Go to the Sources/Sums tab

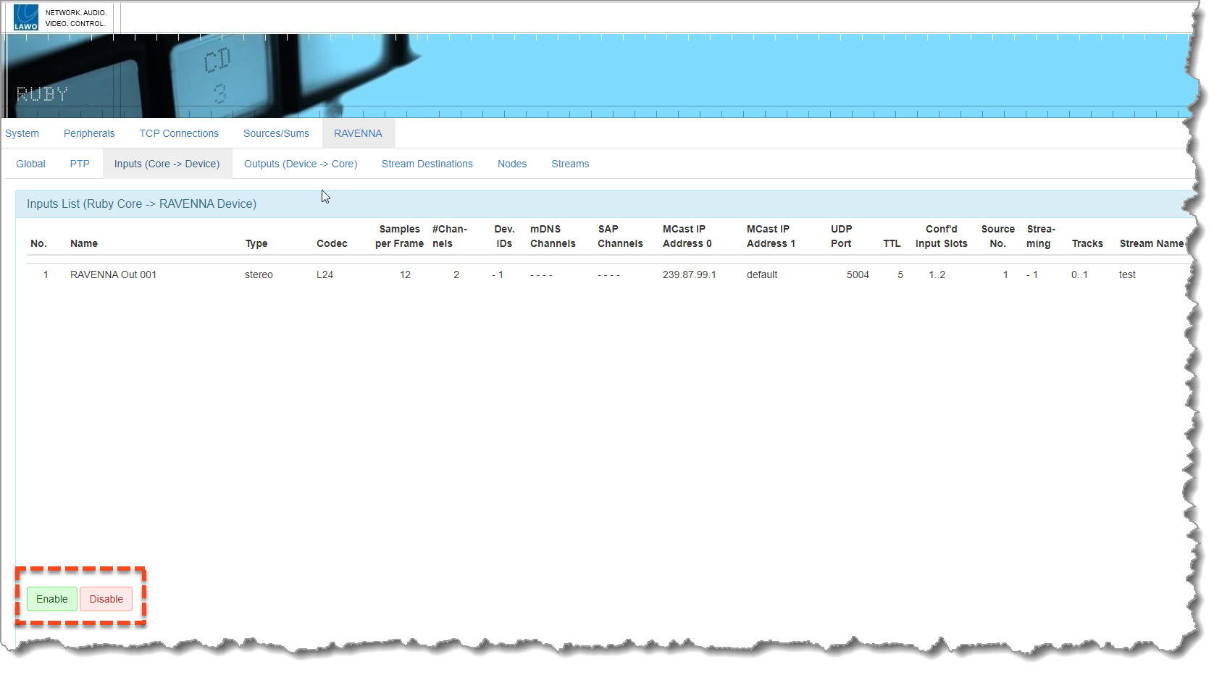(276, 133)
